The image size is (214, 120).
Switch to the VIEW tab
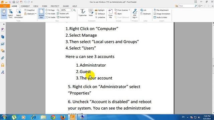coord(36,6)
